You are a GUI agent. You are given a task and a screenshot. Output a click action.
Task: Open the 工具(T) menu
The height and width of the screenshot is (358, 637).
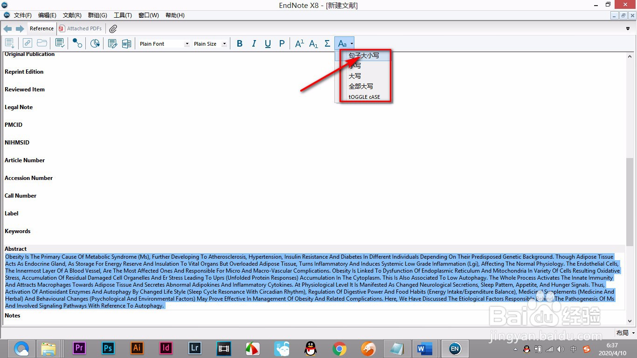[123, 15]
